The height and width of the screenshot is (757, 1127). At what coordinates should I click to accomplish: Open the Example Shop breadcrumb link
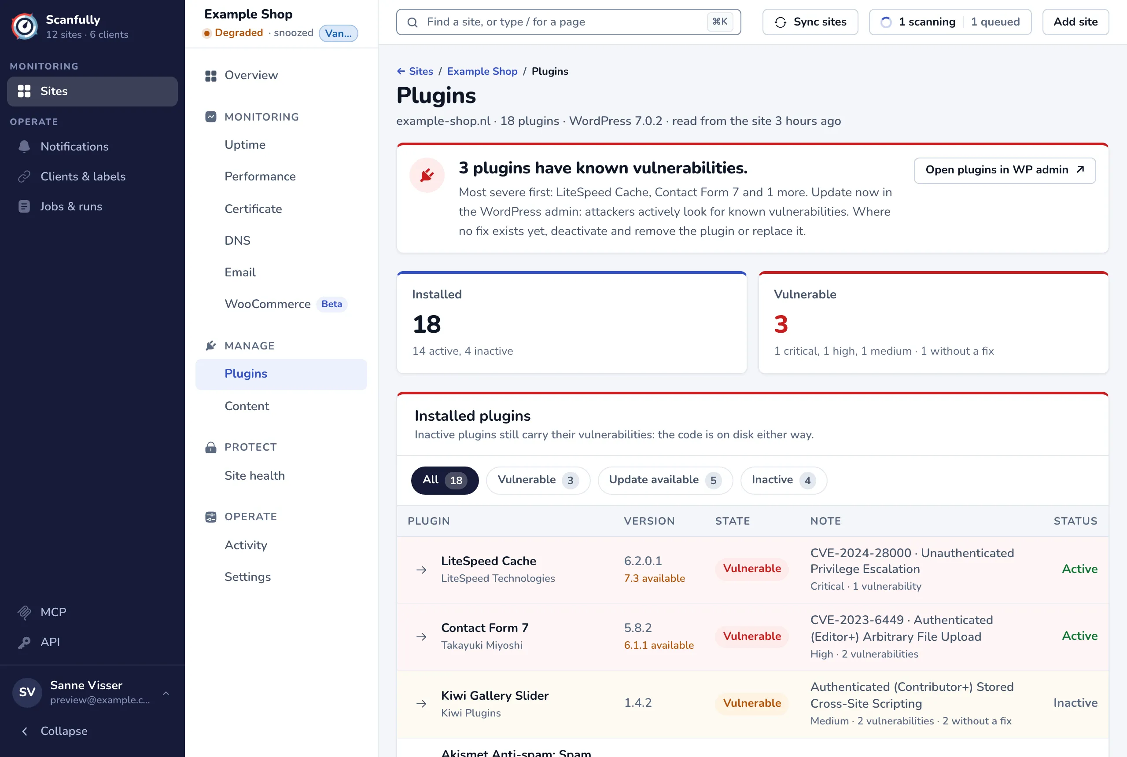(482, 71)
